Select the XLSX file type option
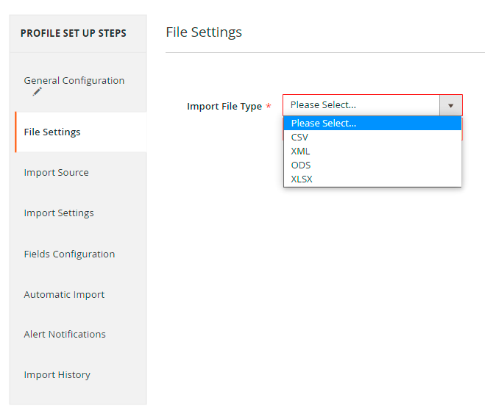This screenshot has height=417, width=504. click(x=302, y=179)
